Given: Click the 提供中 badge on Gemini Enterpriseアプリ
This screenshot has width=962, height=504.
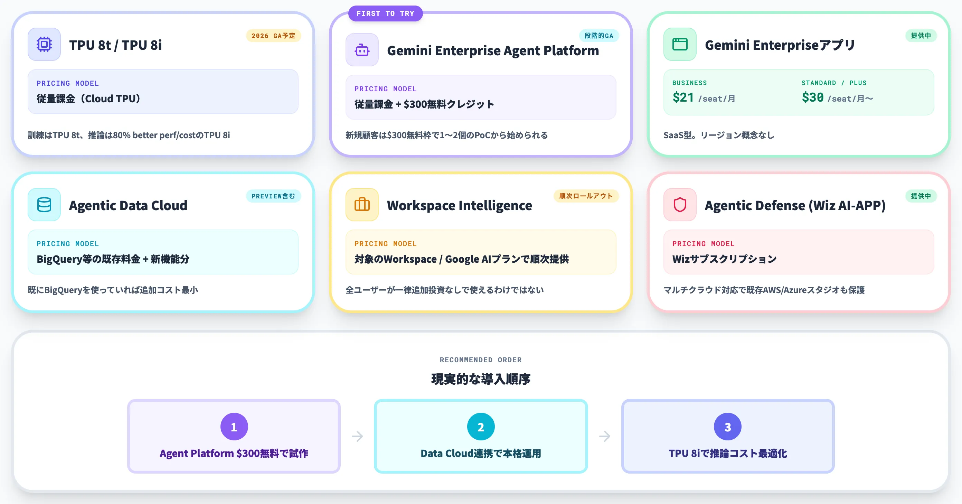Looking at the screenshot, I should pos(921,36).
